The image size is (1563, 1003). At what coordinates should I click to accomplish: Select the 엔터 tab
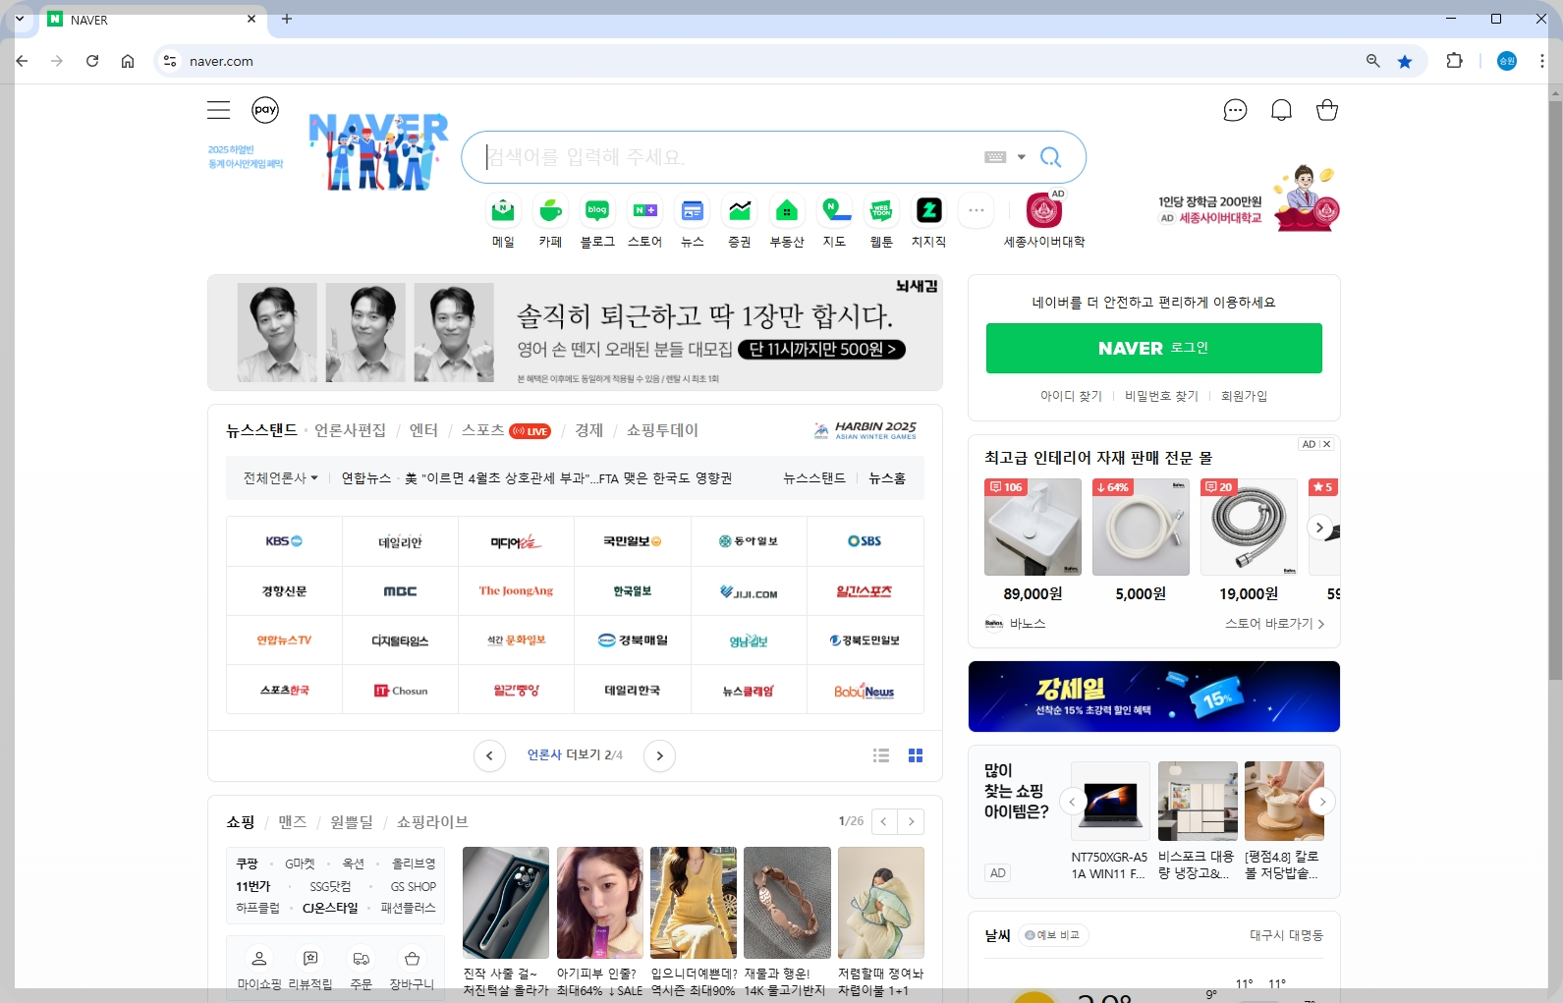coord(423,430)
